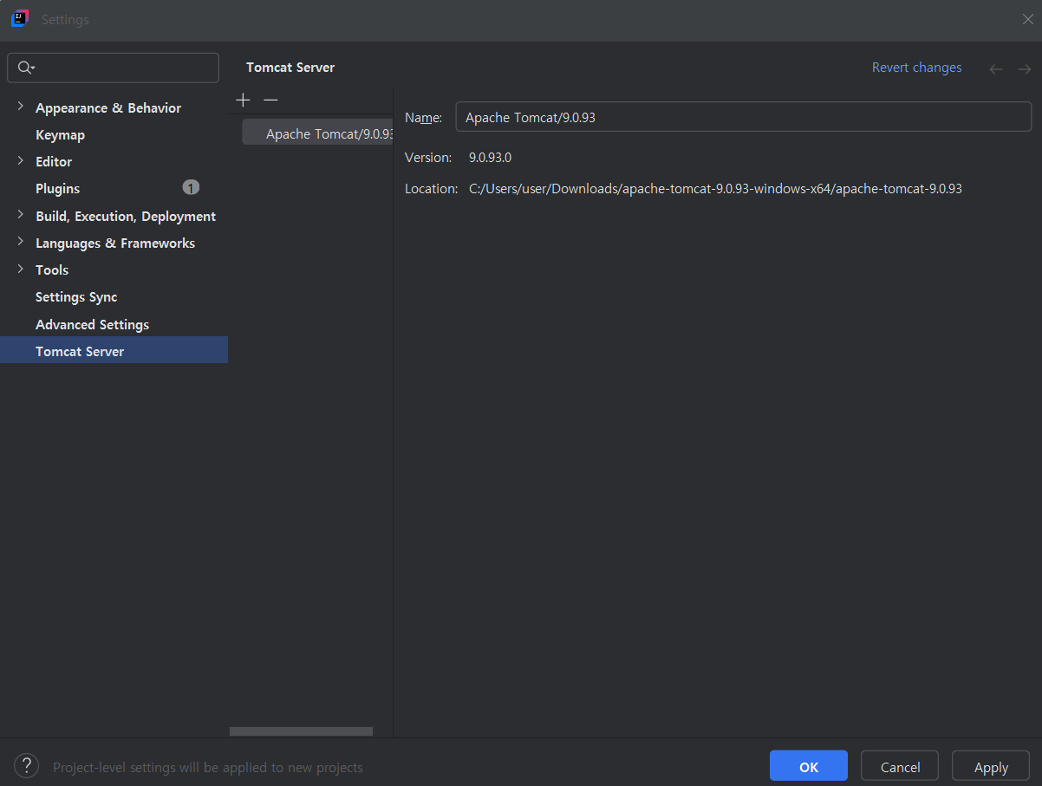This screenshot has width=1042, height=786.
Task: Click the Plugins update count badge
Action: click(x=191, y=187)
